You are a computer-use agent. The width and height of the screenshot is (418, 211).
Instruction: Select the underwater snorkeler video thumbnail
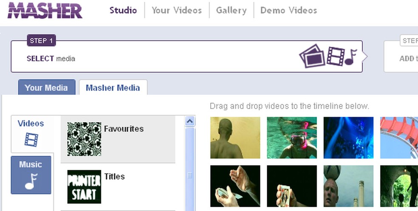coord(292,138)
